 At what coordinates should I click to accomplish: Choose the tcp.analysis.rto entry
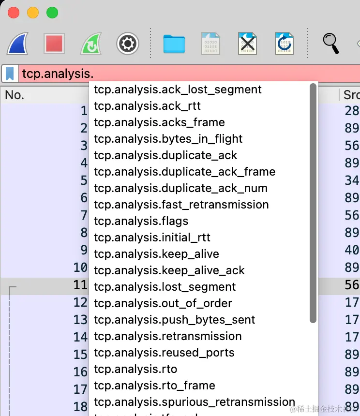tap(135, 369)
